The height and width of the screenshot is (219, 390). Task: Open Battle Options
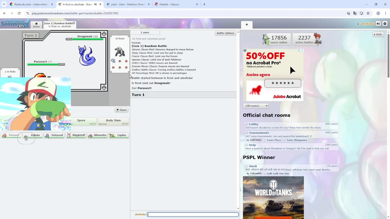(x=225, y=33)
